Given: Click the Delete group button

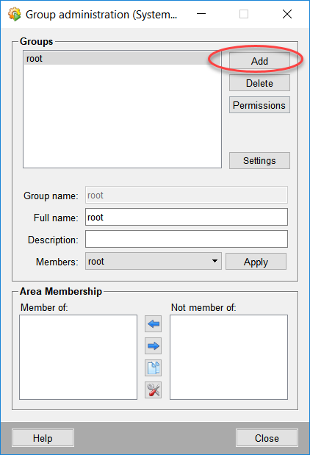Looking at the screenshot, I should point(259,83).
